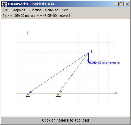Viewport: 131px width, 125px height.
Task: Click the TrussWorks app icon in title bar
Action: pyautogui.click(x=4, y=4)
